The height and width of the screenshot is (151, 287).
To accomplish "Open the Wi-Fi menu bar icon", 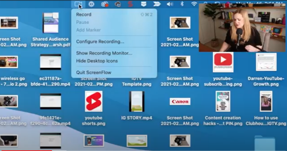I will pos(194,4).
